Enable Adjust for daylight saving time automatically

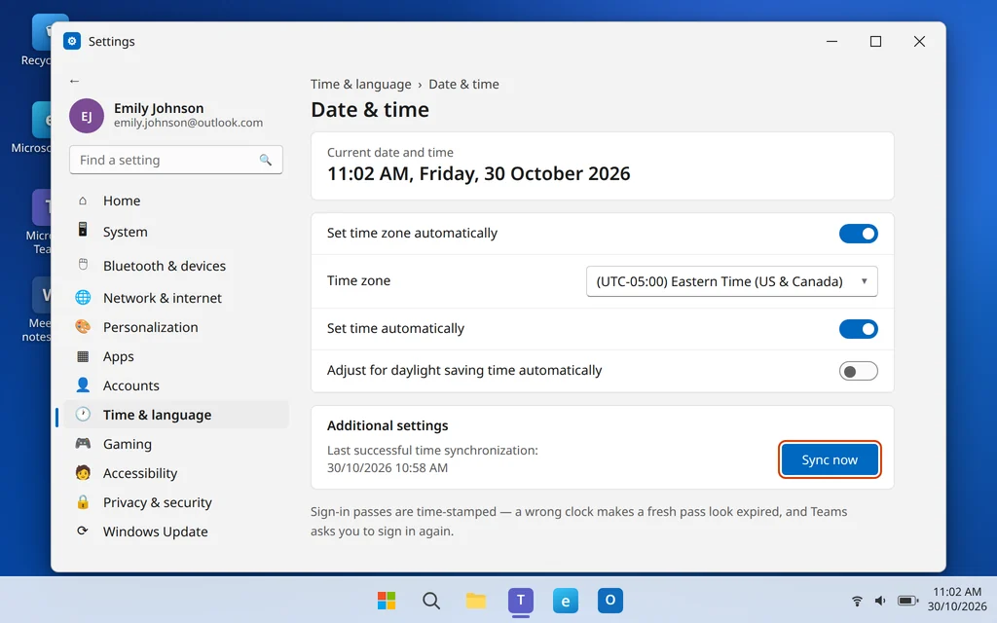point(859,371)
